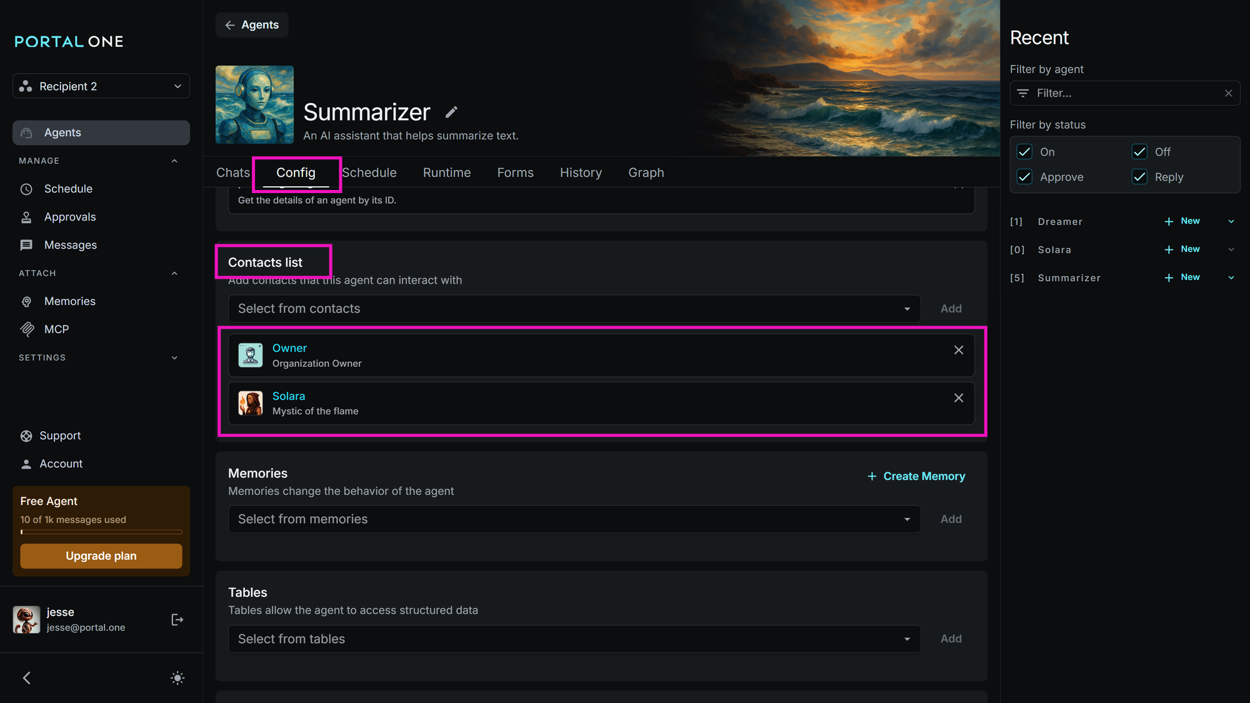The image size is (1250, 703).
Task: Remove Solara from the contacts list
Action: point(958,398)
